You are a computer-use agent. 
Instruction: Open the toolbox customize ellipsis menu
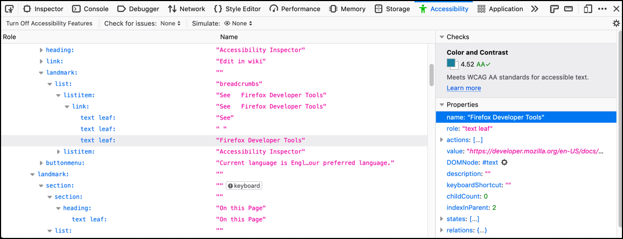pos(602,9)
